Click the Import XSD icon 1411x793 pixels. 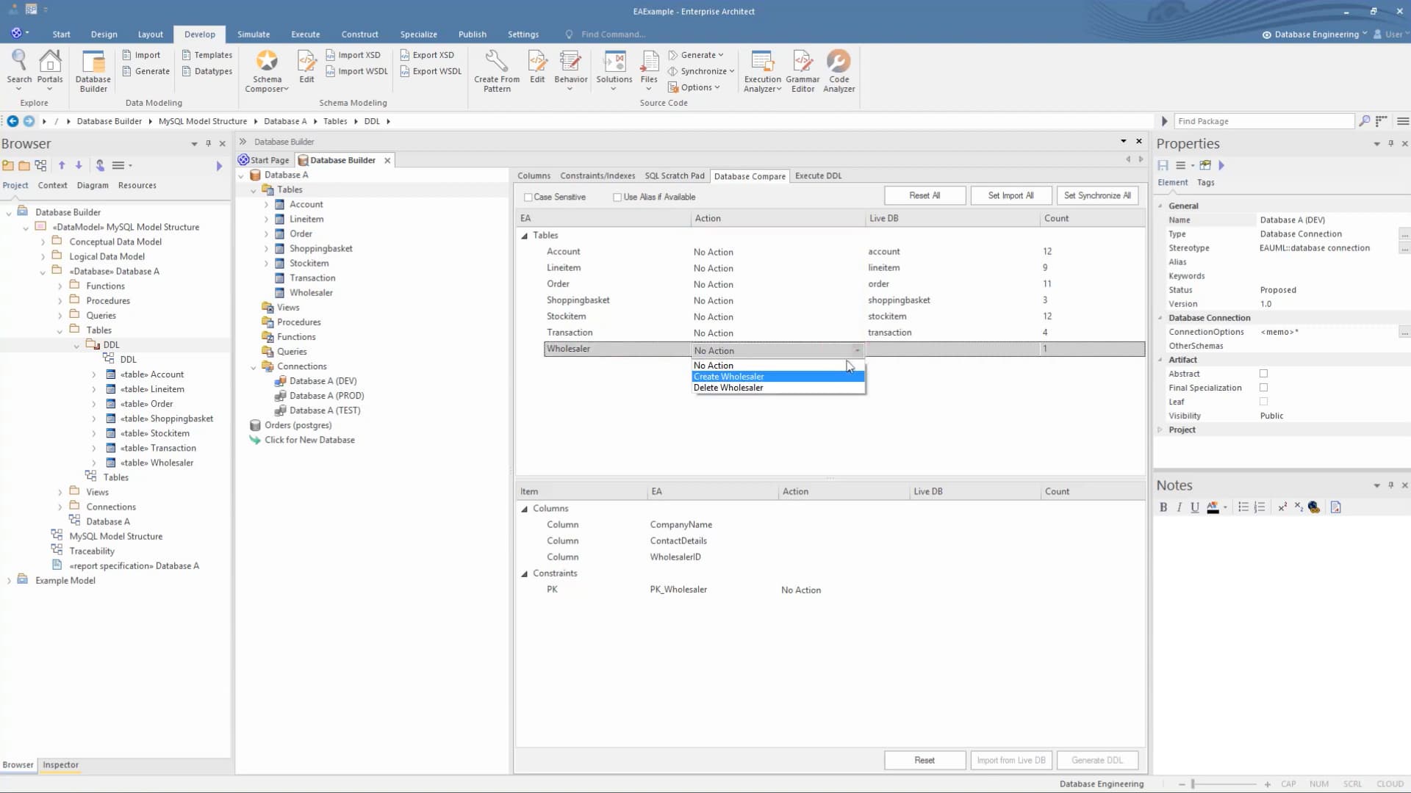coord(353,55)
